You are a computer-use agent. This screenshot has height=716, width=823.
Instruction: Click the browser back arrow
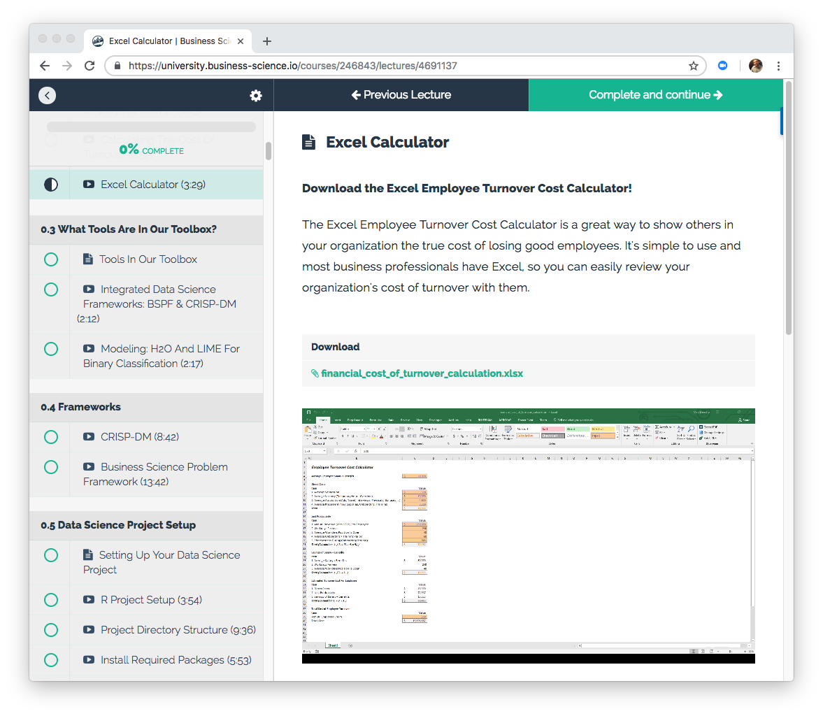pyautogui.click(x=45, y=66)
